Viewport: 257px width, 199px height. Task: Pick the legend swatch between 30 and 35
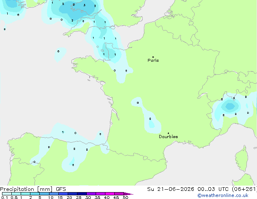(91, 194)
